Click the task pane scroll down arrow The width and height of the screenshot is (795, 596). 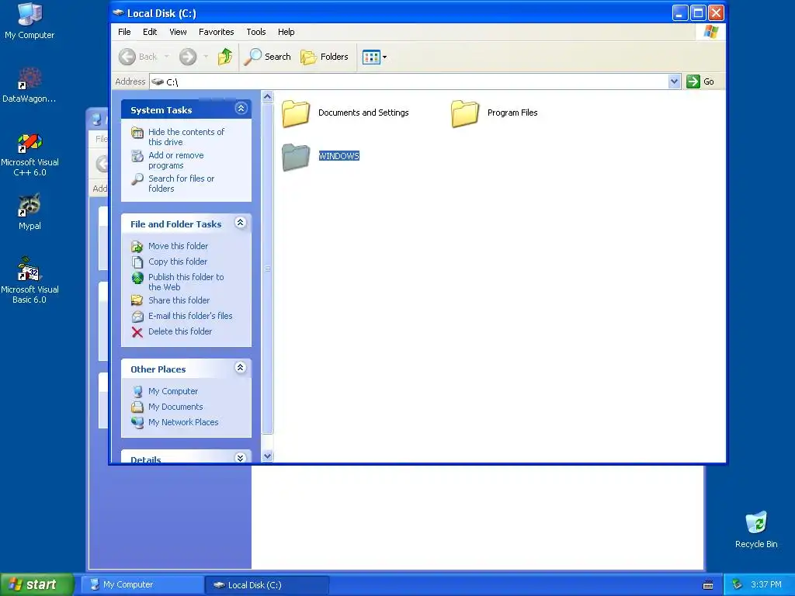[268, 456]
